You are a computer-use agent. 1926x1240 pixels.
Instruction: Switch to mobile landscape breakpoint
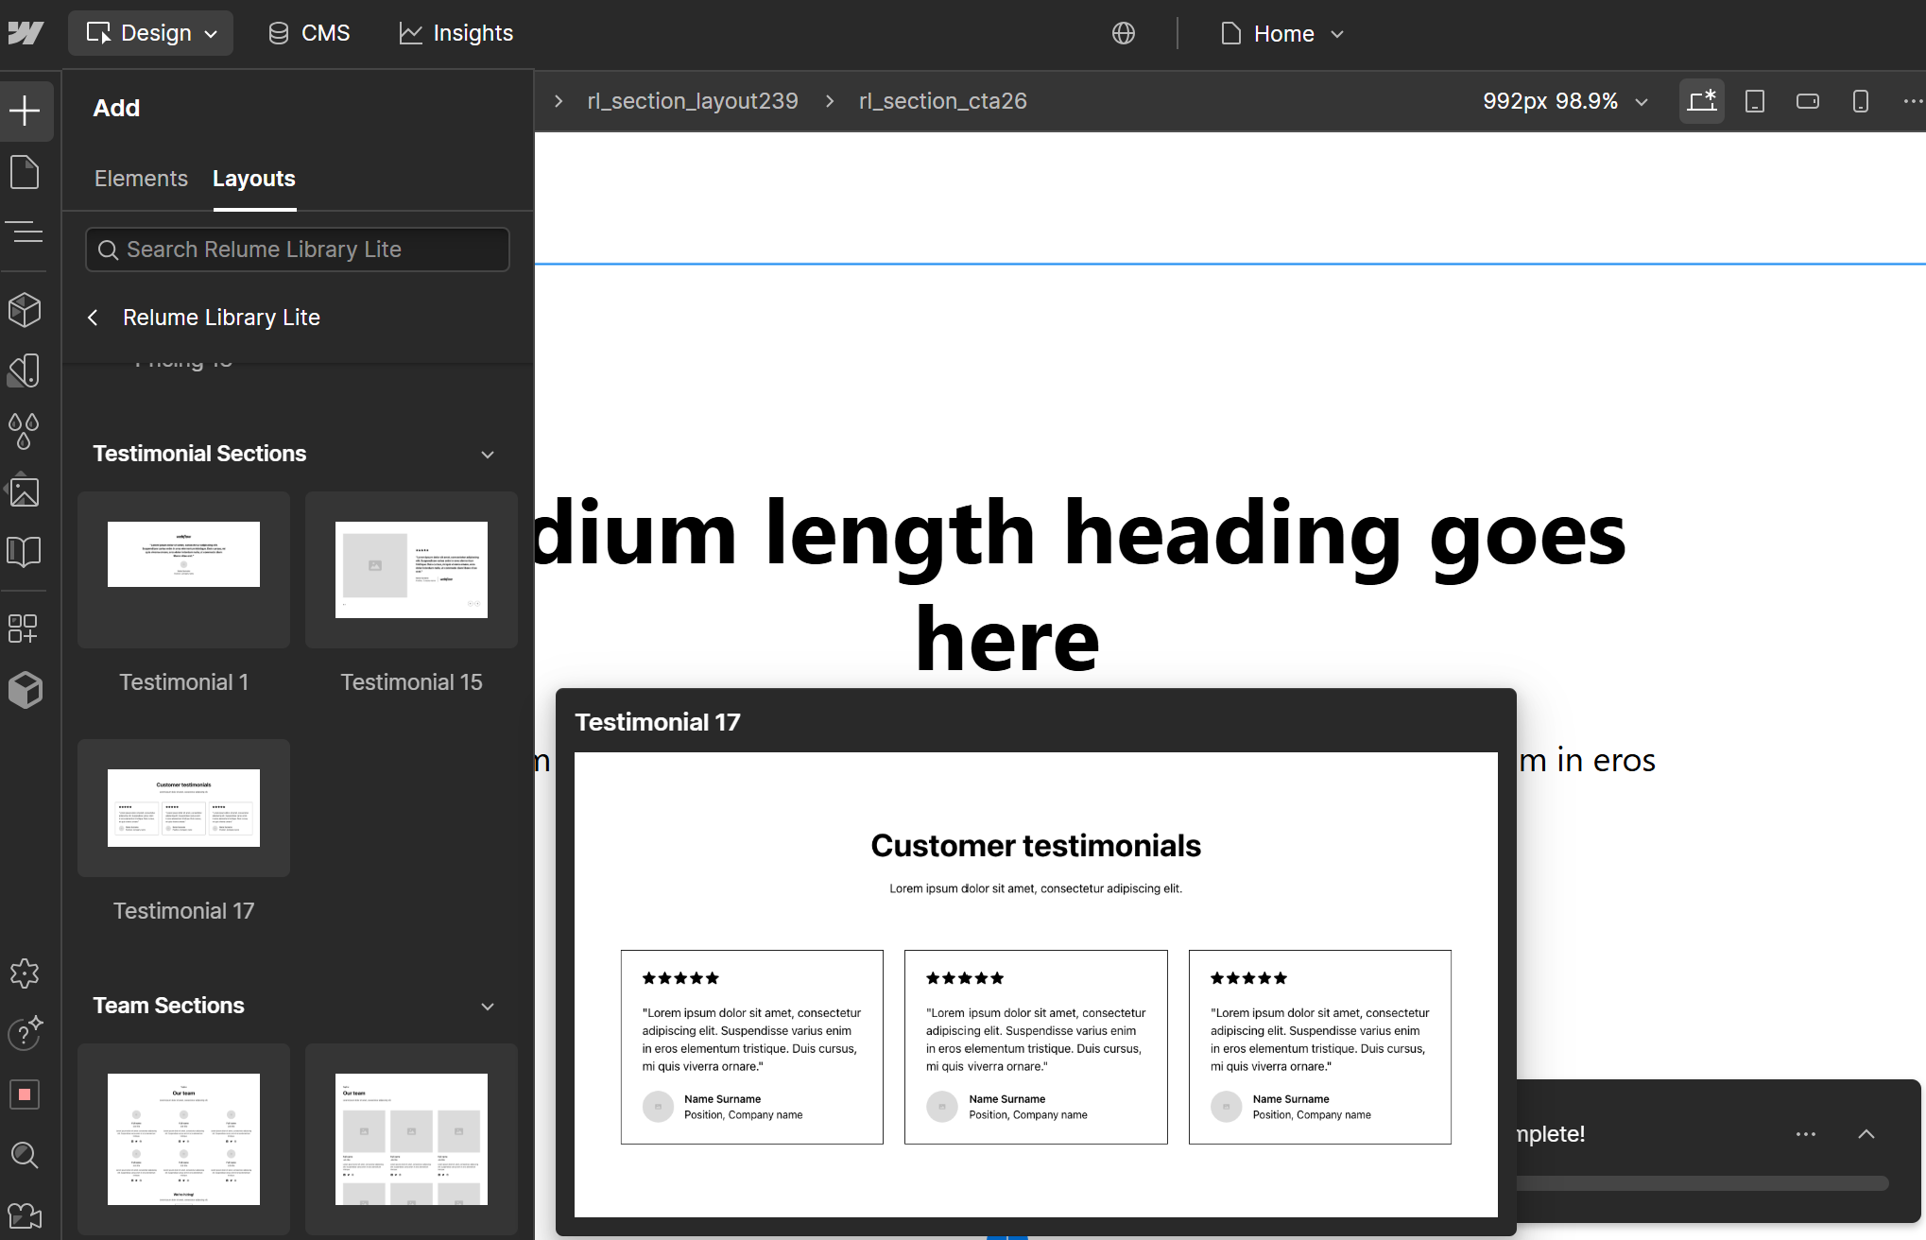1807,101
